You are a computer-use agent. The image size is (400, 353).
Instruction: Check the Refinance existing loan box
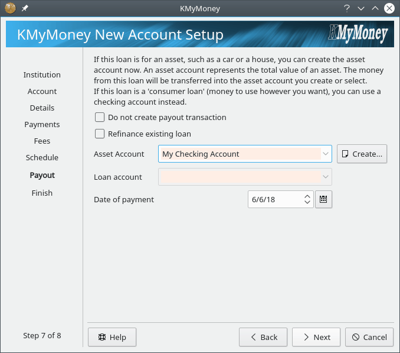tap(100, 134)
